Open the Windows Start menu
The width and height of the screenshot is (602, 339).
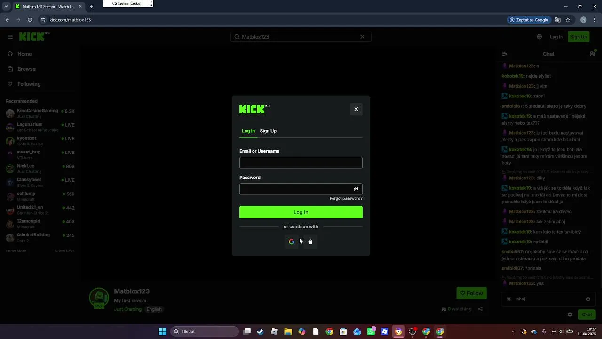click(162, 331)
